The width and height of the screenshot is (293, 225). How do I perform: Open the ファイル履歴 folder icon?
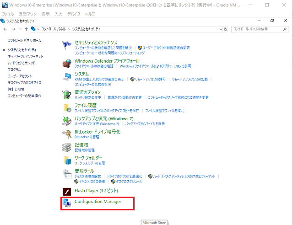coord(67,108)
